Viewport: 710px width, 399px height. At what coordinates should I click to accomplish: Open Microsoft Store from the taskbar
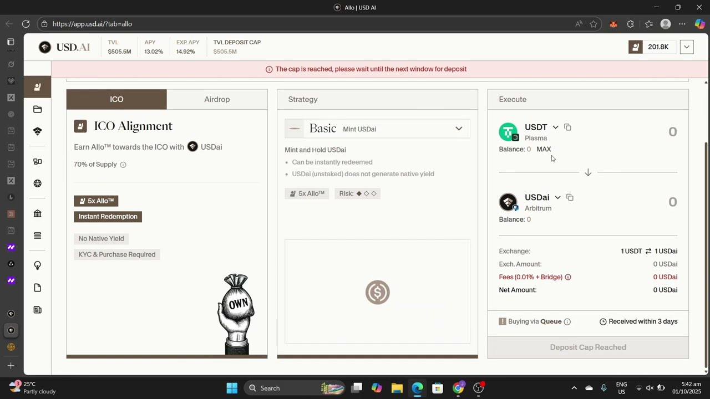[438, 388]
